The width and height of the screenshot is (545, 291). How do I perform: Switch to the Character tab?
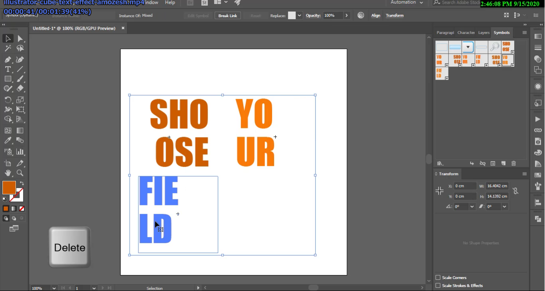(466, 33)
